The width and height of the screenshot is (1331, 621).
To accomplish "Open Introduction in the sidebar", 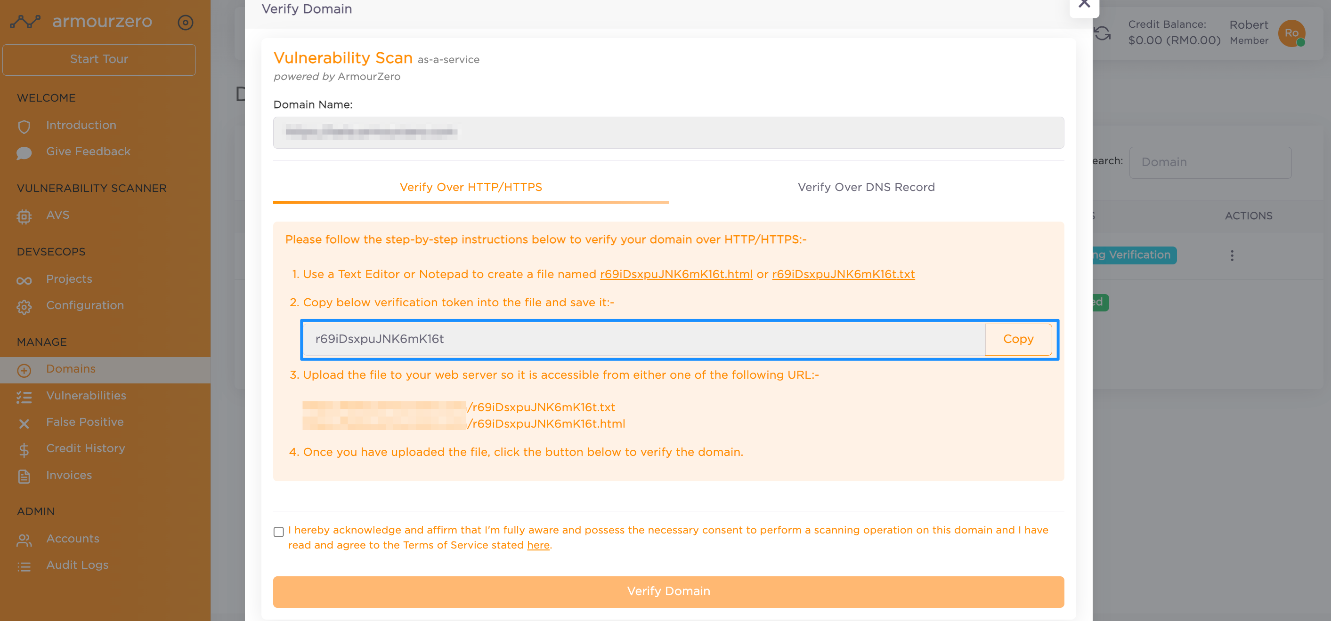I will coord(81,125).
